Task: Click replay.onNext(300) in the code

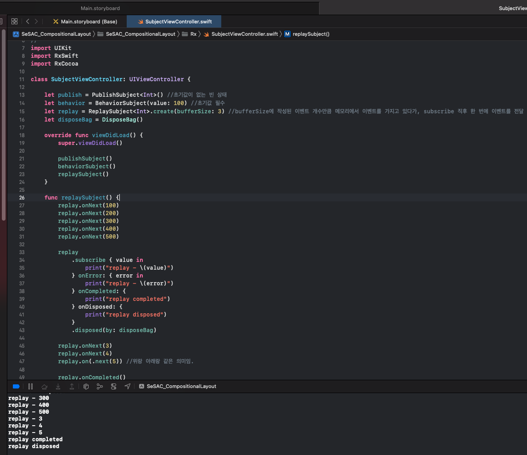Action: click(89, 221)
